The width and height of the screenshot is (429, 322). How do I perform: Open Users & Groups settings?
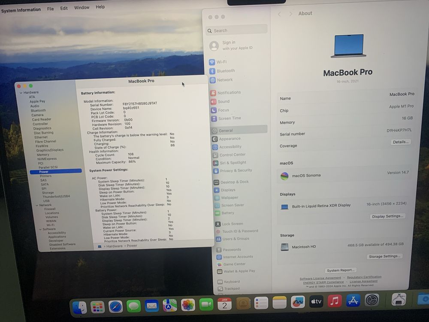[x=233, y=239]
